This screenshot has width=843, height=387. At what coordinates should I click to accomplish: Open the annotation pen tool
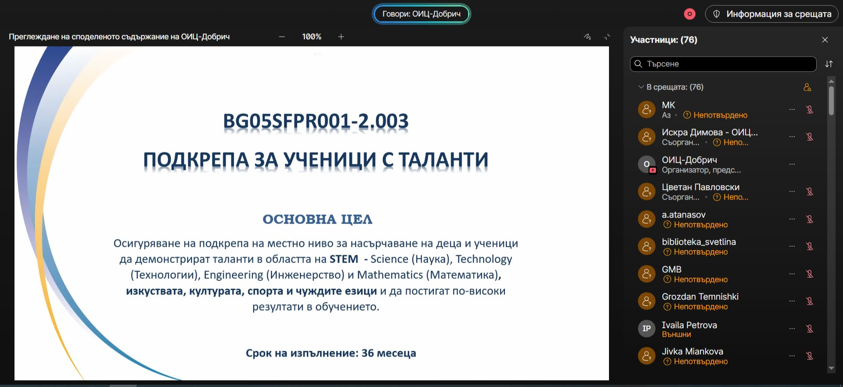(587, 37)
